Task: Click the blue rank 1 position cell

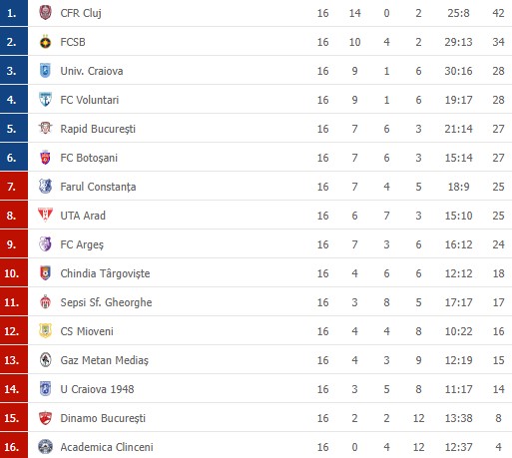Action: pyautogui.click(x=14, y=13)
